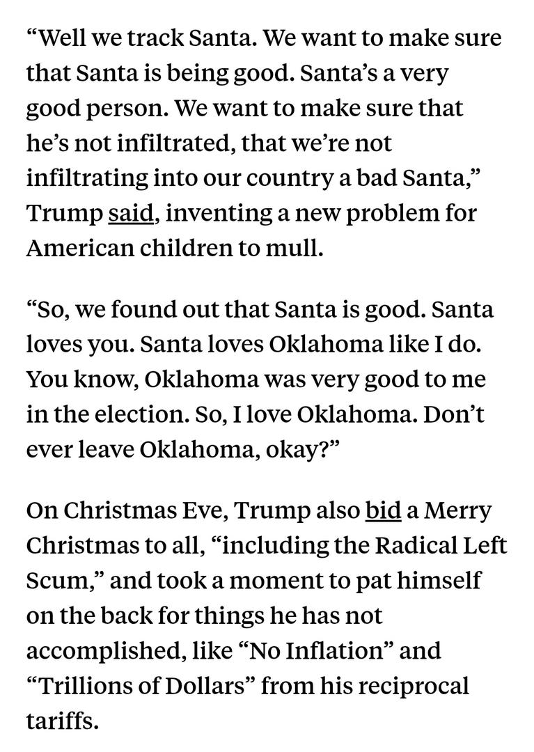Click the sentence "Santa loves you."
This screenshot has height=752, width=534.
[x=70, y=345]
